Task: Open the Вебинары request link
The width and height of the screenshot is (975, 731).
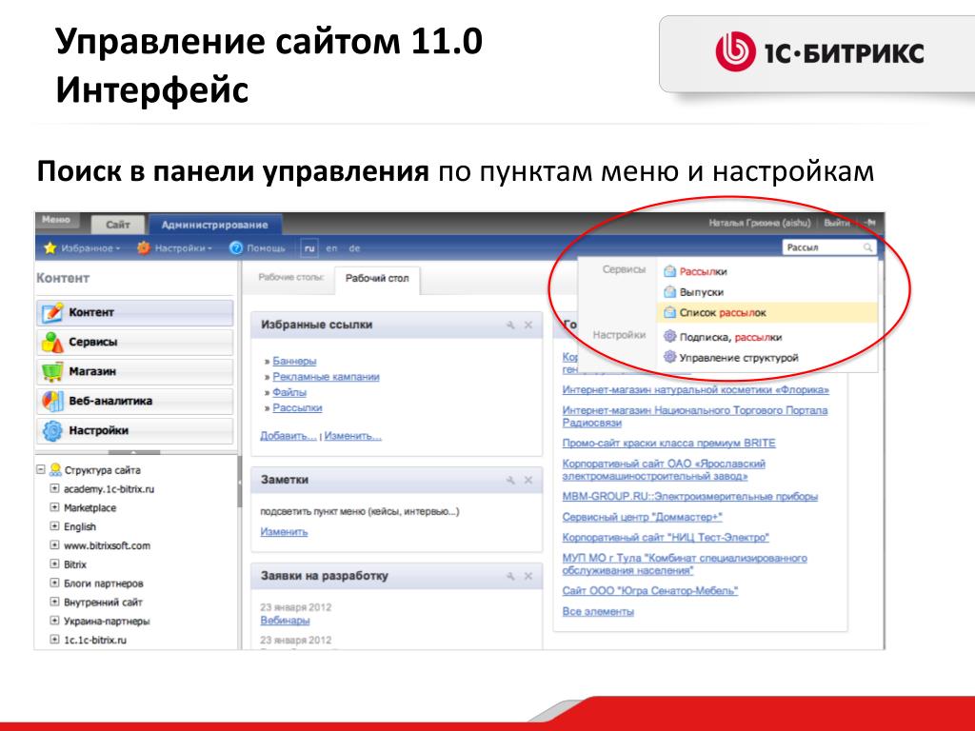Action: point(285,621)
